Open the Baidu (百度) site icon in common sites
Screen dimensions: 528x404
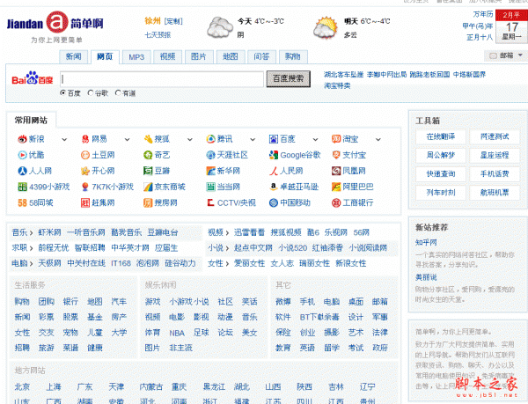(274, 139)
